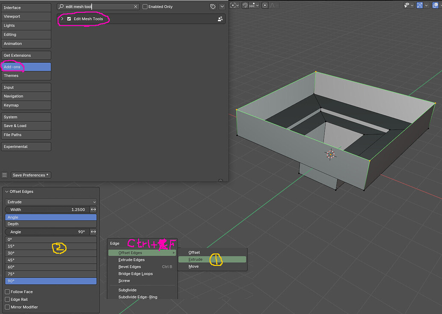
Task: Switch to the Interface section
Action: (x=26, y=8)
